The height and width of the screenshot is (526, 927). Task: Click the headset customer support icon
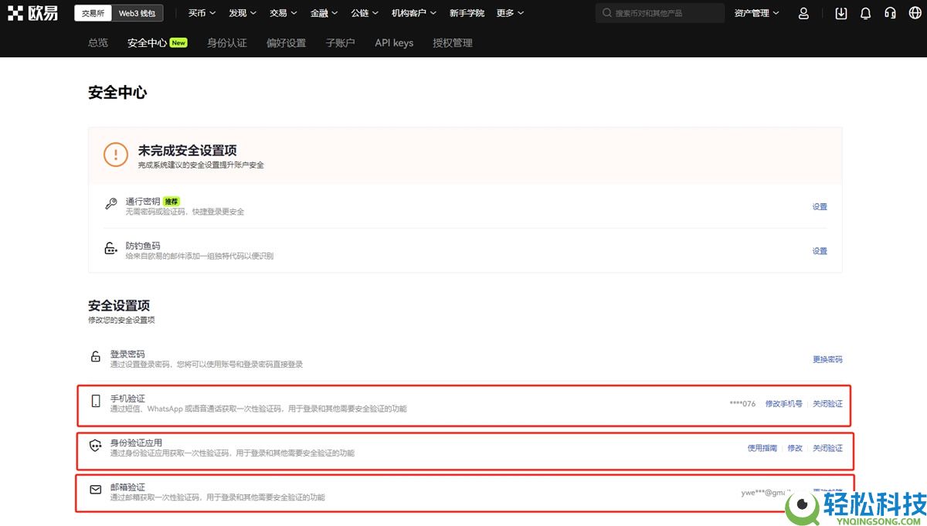(x=890, y=13)
